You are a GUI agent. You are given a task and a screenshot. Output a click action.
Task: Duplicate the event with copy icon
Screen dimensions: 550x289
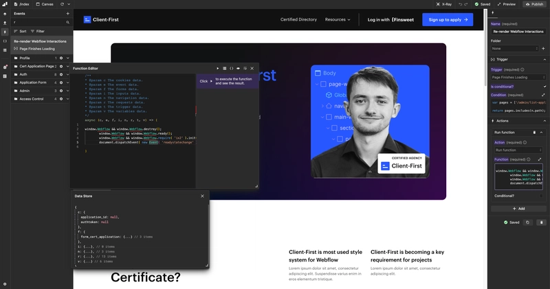pyautogui.click(x=527, y=222)
